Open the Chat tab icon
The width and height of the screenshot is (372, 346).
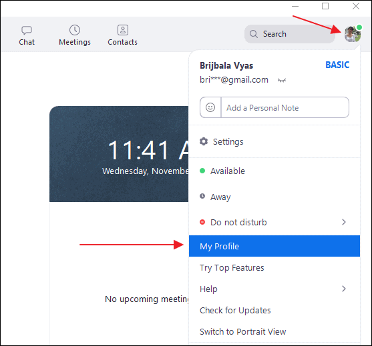[x=27, y=30]
